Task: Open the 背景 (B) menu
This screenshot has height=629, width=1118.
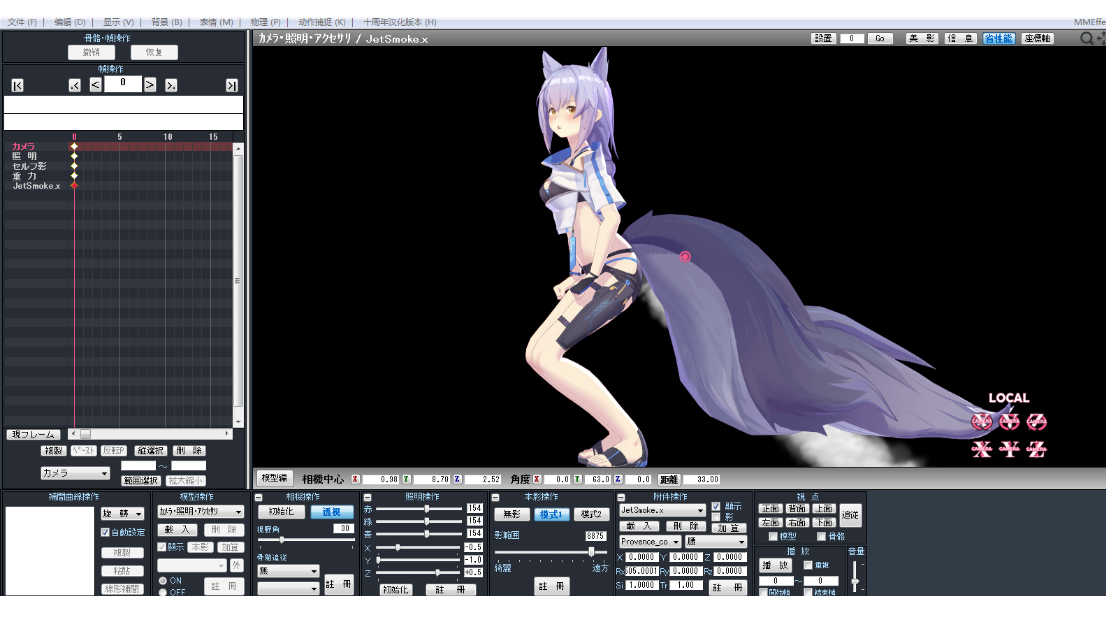Action: pyautogui.click(x=166, y=22)
